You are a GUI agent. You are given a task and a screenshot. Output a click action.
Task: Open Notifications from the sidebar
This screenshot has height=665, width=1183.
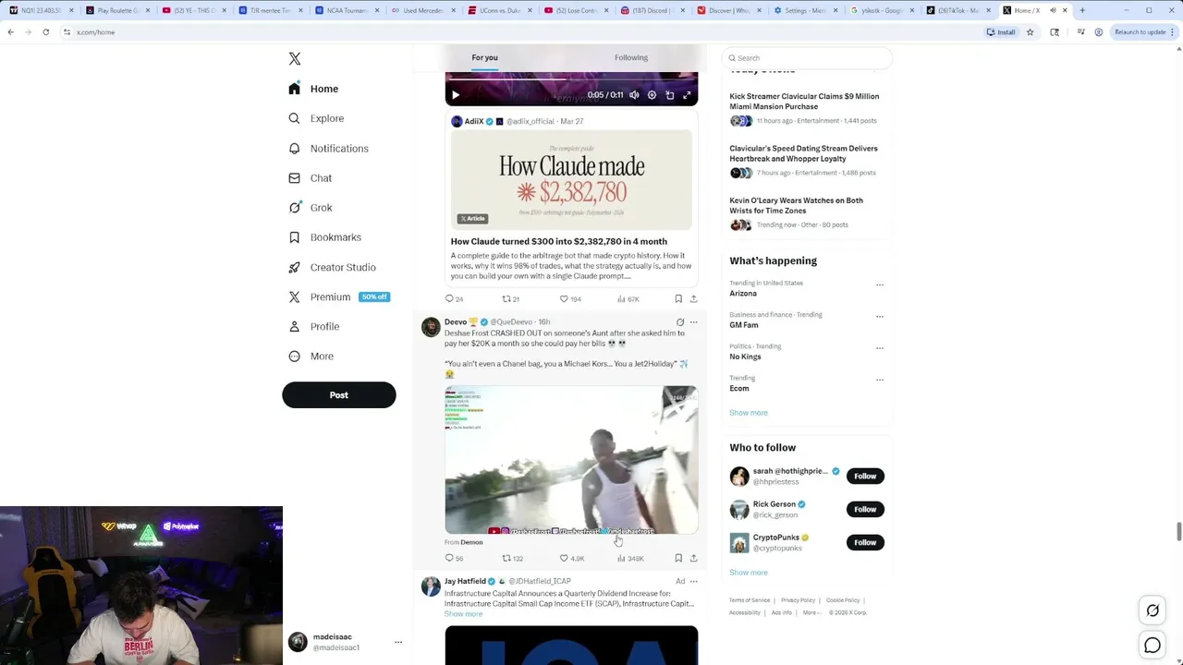[x=328, y=148]
